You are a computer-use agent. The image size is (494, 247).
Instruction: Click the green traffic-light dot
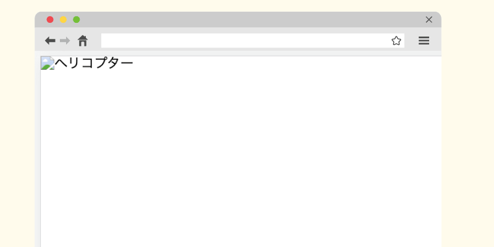click(76, 20)
